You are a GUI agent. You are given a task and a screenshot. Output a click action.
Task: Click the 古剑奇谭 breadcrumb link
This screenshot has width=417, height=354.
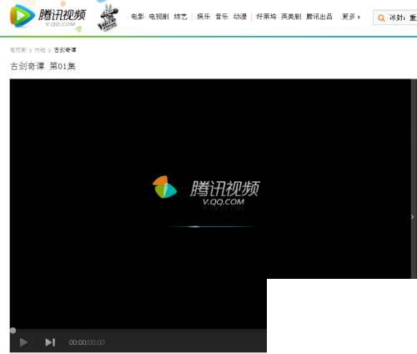tap(65, 50)
